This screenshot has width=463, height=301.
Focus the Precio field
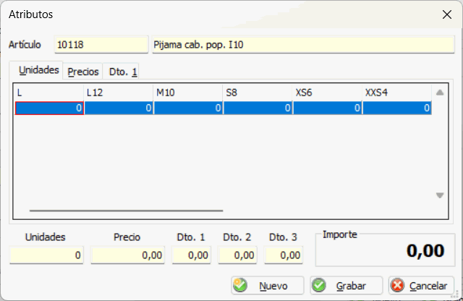click(128, 255)
